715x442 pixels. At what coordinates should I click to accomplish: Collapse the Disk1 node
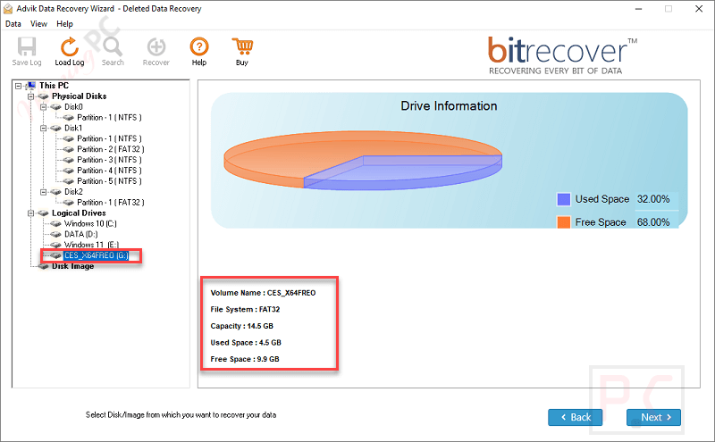pos(43,129)
